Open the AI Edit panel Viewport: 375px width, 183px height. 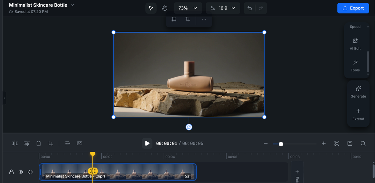click(355, 44)
